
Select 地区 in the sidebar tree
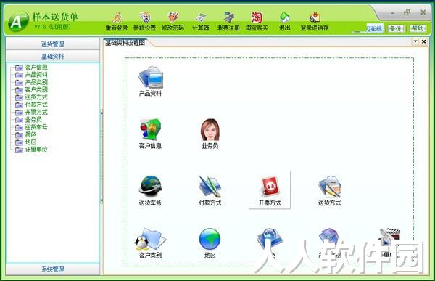click(x=30, y=142)
